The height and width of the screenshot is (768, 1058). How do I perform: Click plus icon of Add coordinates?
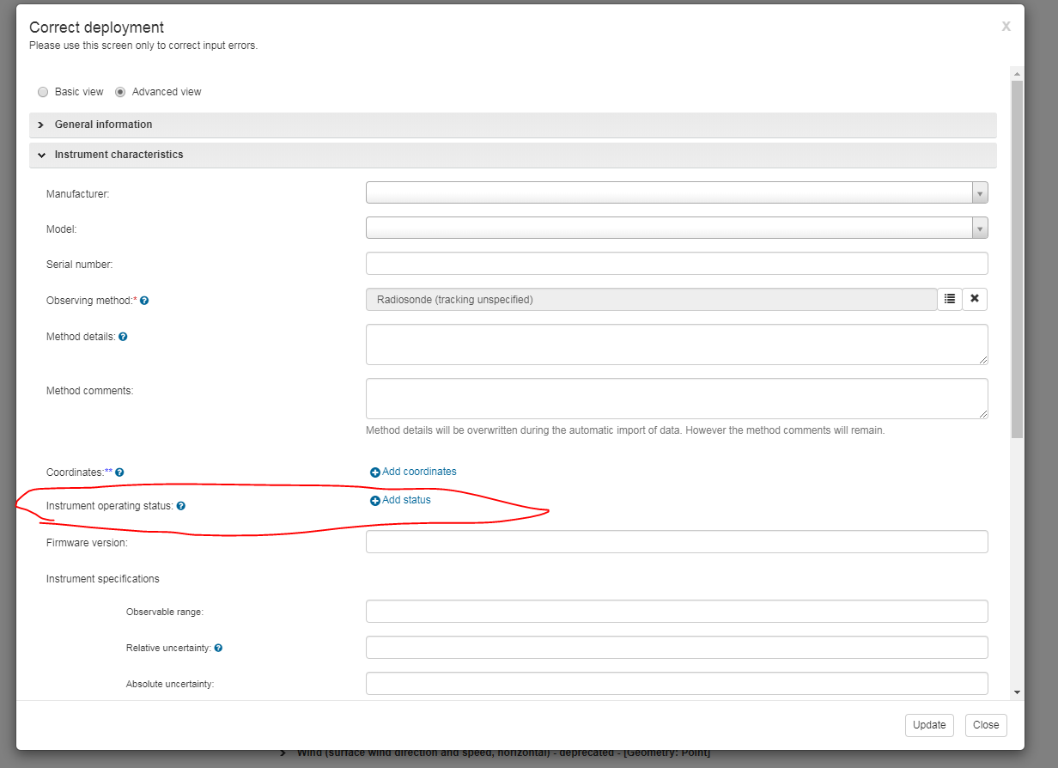point(374,472)
